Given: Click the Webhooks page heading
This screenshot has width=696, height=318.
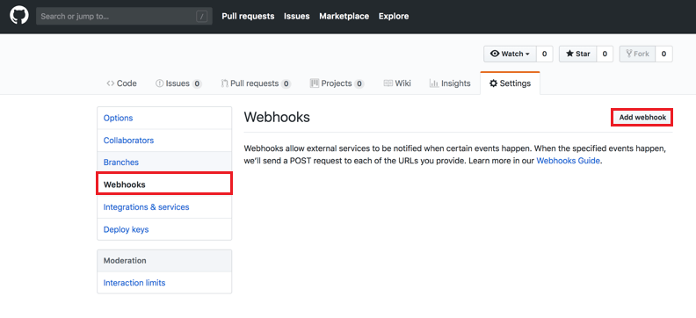Looking at the screenshot, I should (277, 117).
